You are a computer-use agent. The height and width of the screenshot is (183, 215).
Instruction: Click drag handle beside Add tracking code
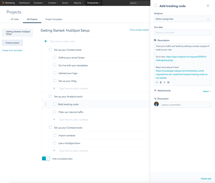(46, 104)
